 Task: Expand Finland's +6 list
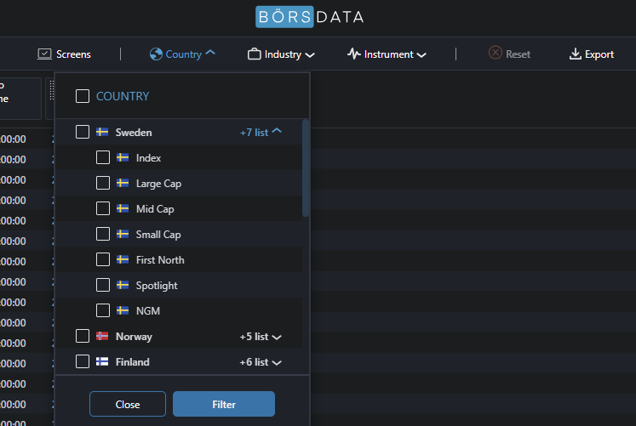[261, 362]
